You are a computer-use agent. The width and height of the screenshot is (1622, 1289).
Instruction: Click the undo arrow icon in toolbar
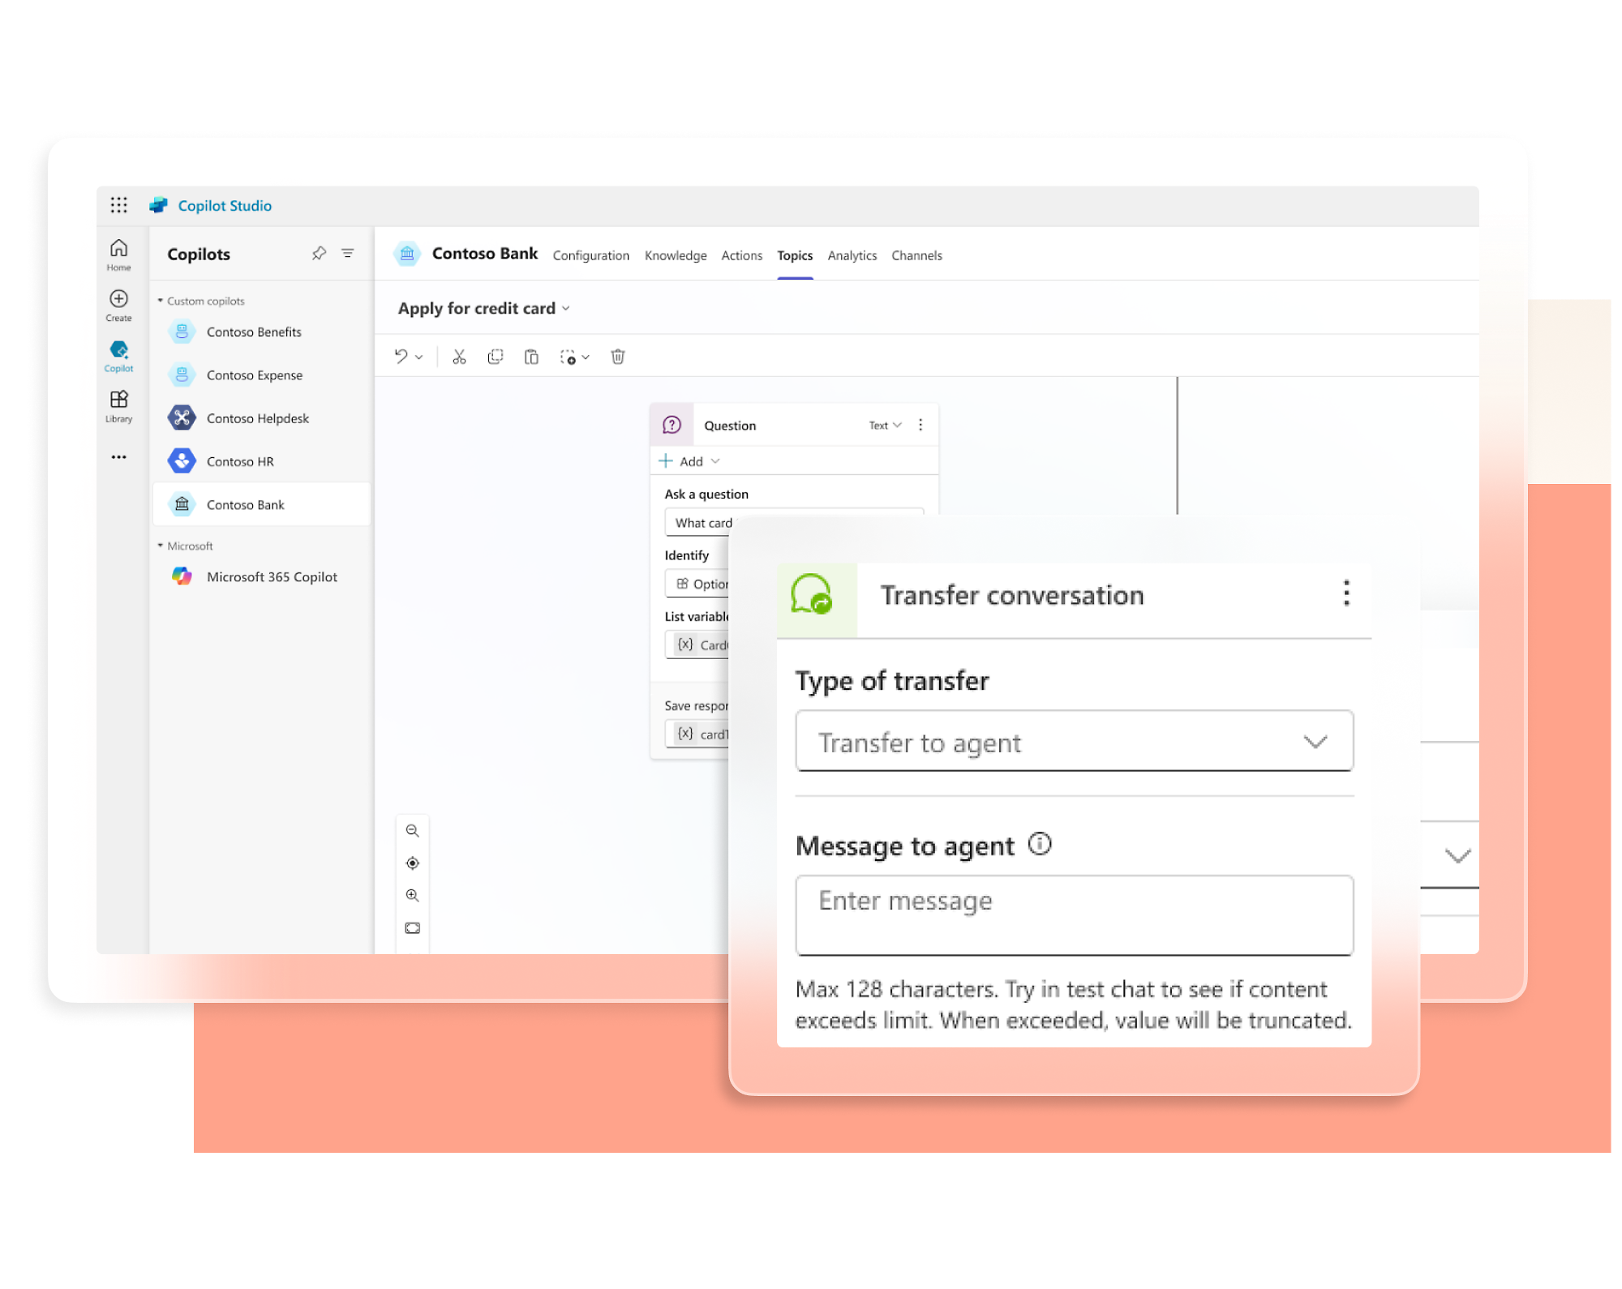pyautogui.click(x=407, y=356)
